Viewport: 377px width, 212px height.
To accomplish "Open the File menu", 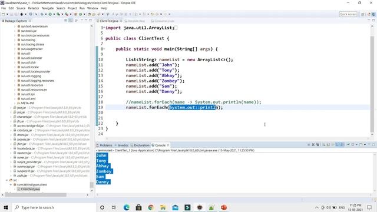I will click(4, 8).
